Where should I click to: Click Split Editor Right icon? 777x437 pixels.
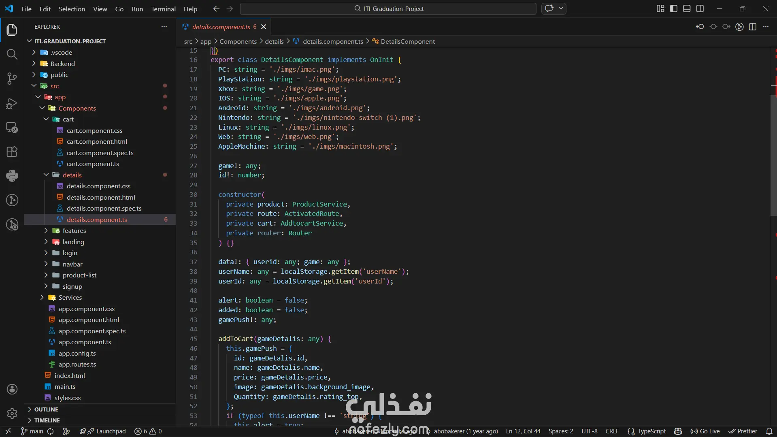[753, 27]
